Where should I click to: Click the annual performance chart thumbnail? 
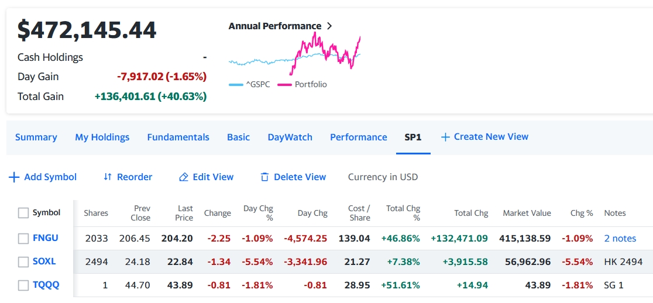pyautogui.click(x=294, y=54)
